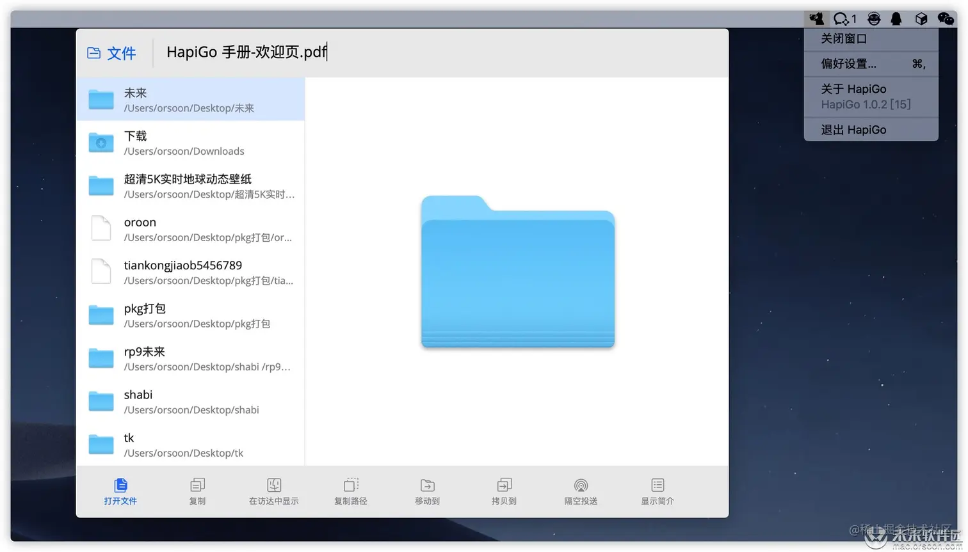
Task: Click the 隔空投送 (AirDrop) action icon
Action: point(581,485)
